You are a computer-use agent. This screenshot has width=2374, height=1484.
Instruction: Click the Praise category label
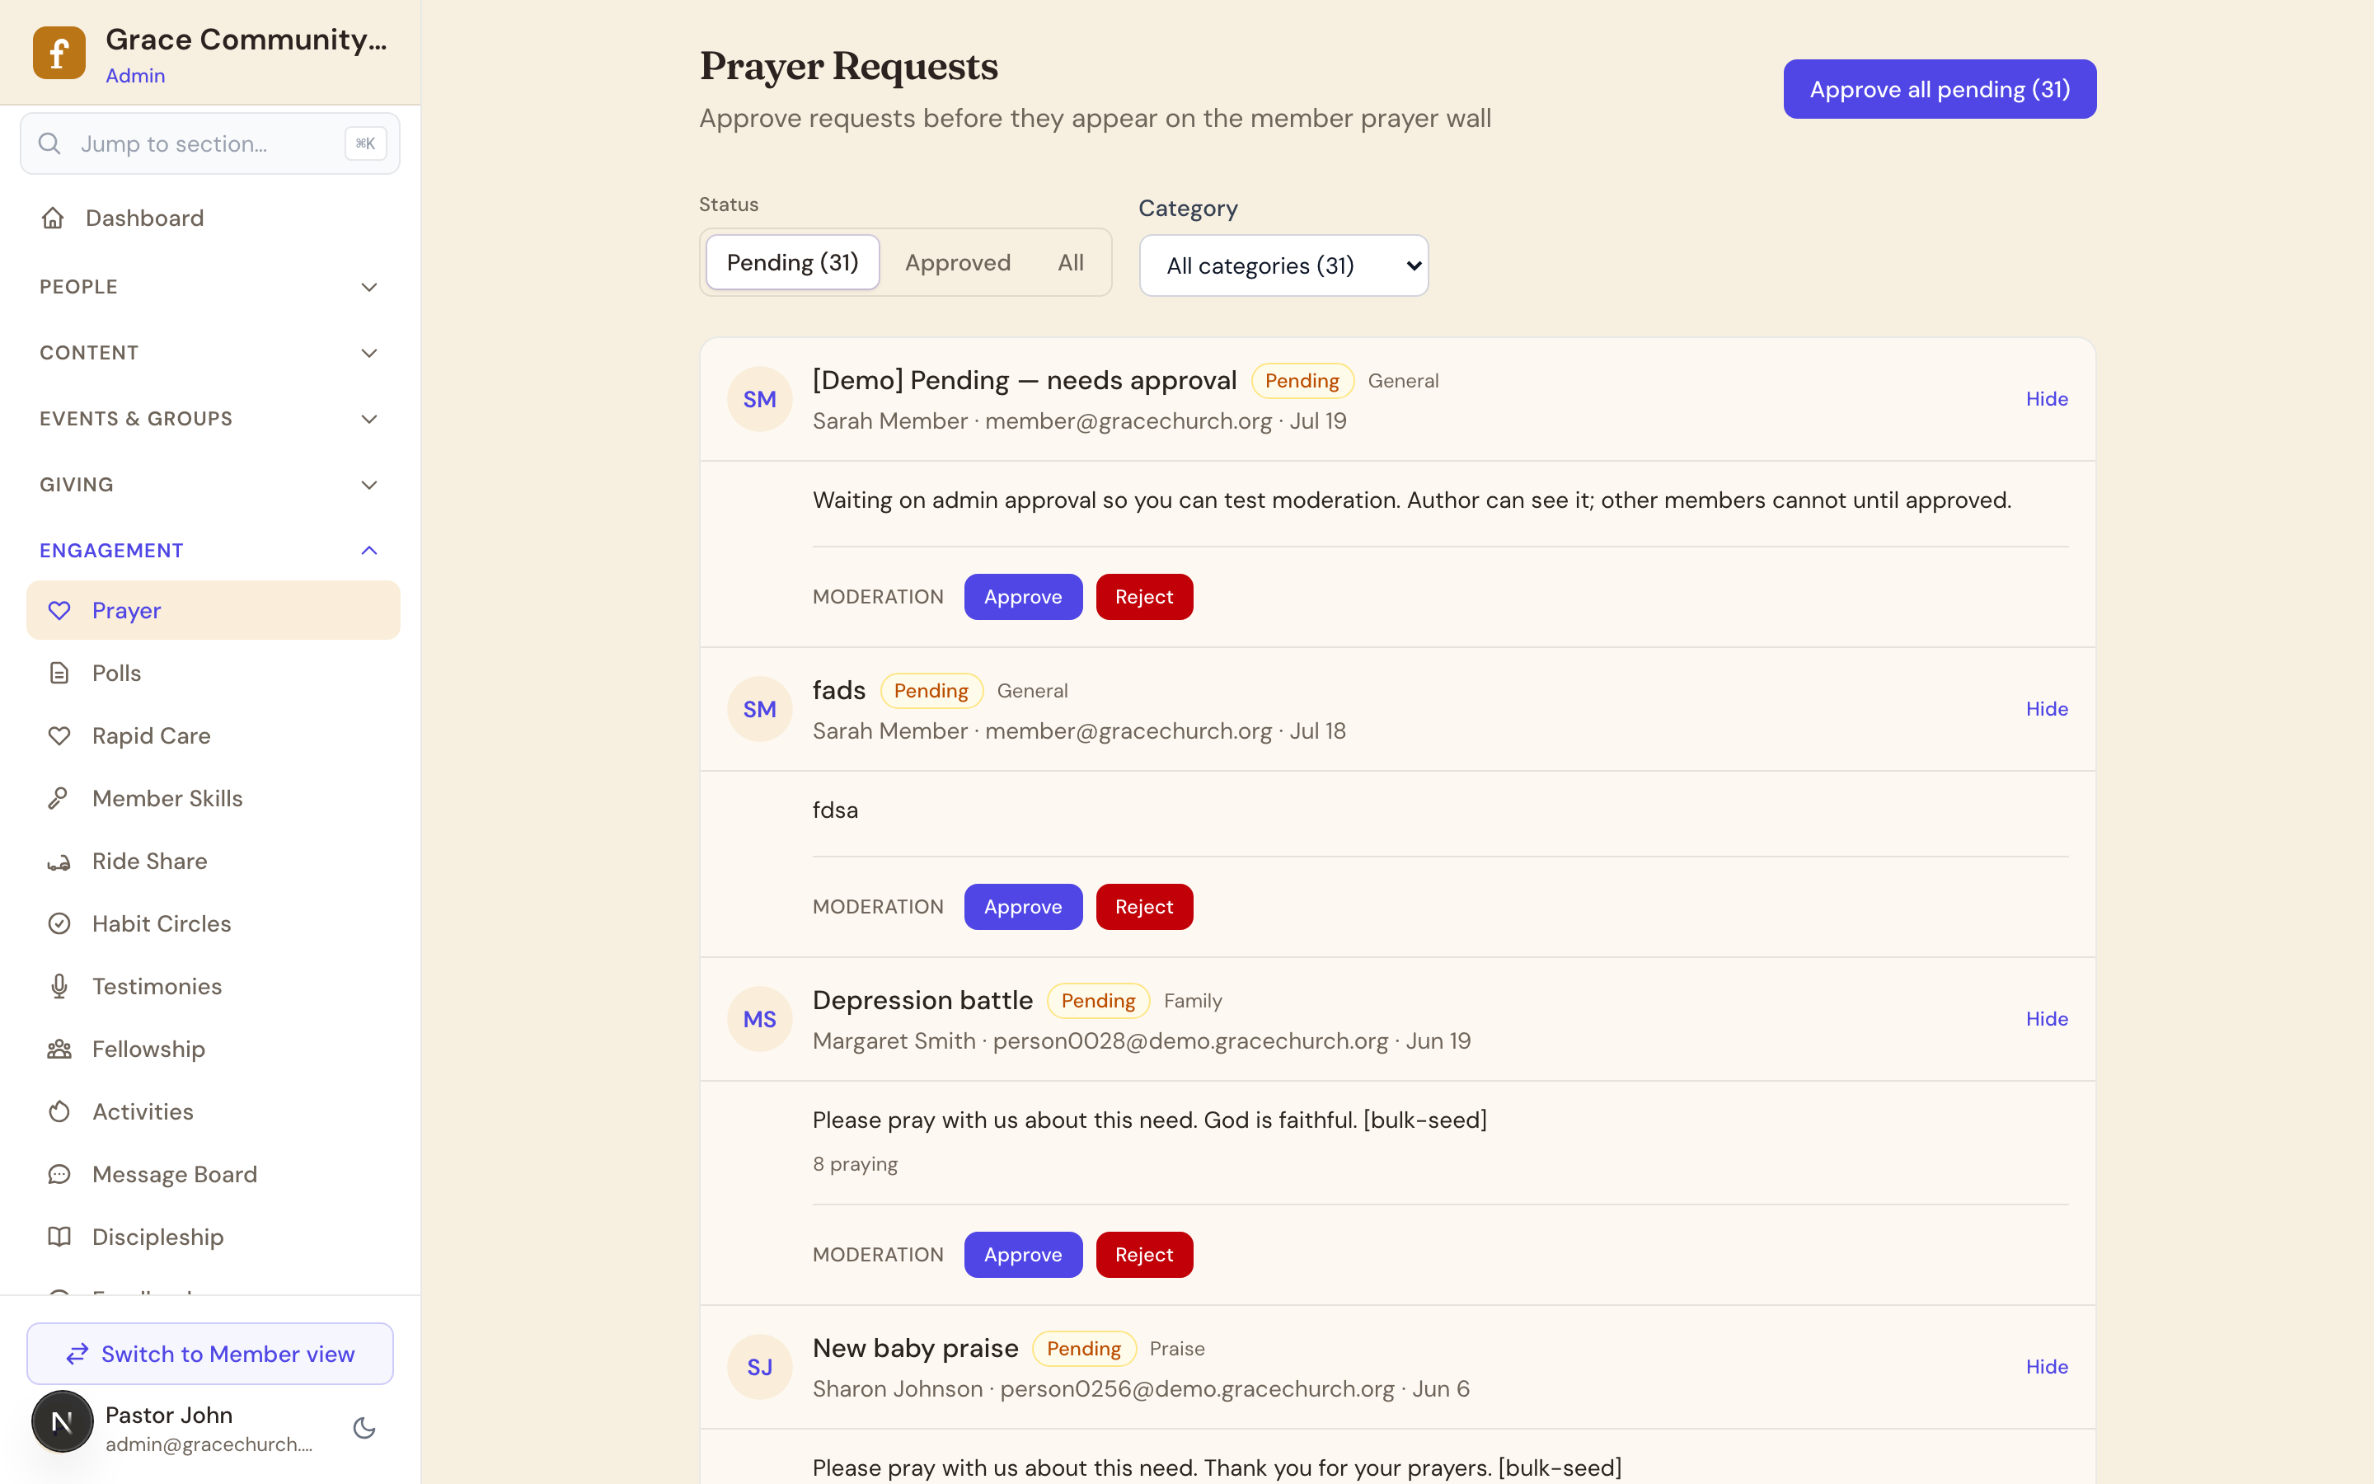(x=1177, y=1349)
